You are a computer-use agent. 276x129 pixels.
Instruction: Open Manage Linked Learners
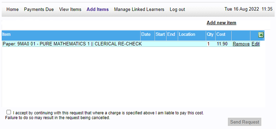tap(139, 9)
